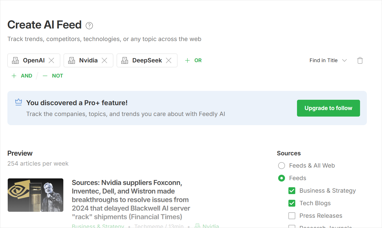Click the Pro+ crown icon

pyautogui.click(x=19, y=102)
